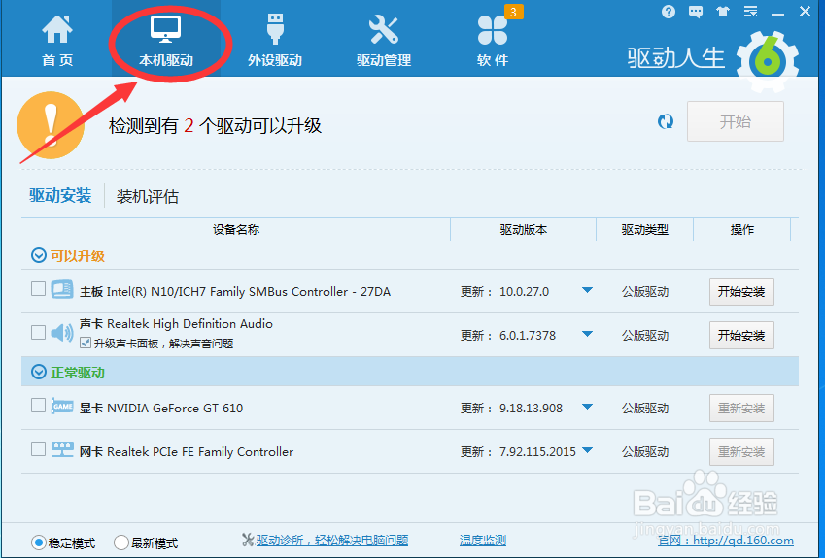The height and width of the screenshot is (558, 825).
Task: Open 驱动管理 tab
Action: tap(384, 41)
